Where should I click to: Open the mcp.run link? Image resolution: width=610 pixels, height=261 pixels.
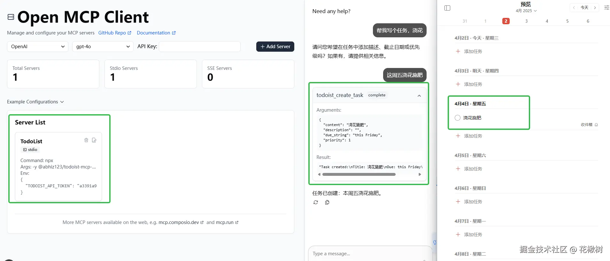(227, 222)
